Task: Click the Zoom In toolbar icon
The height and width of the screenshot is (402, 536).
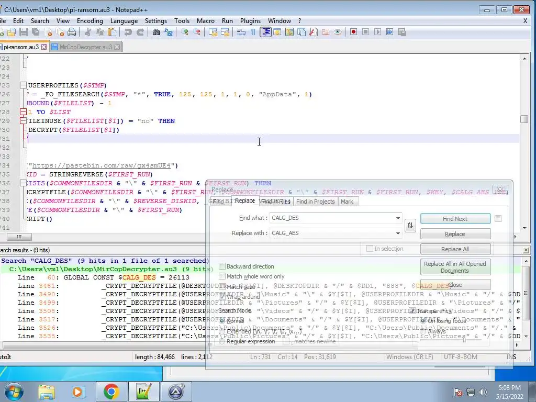Action: (x=185, y=32)
